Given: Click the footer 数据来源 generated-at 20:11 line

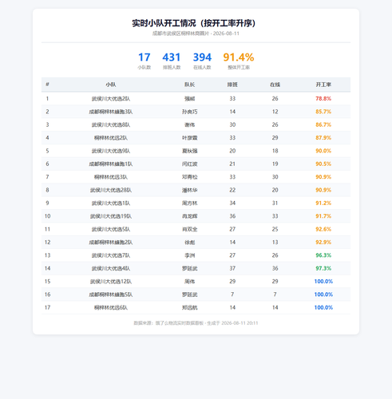Looking at the screenshot, I should click(196, 323).
